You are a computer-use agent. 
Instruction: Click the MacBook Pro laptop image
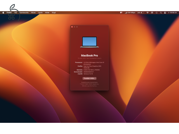coord(89,42)
